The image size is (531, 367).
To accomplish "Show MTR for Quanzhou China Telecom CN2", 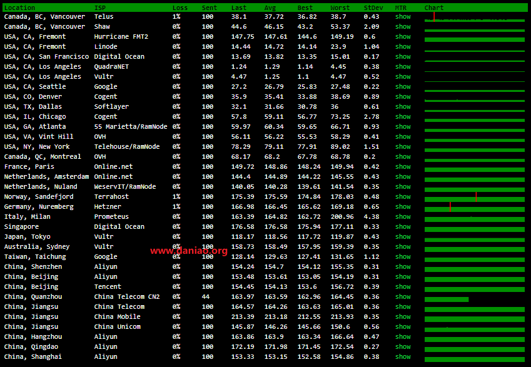I will coord(403,296).
